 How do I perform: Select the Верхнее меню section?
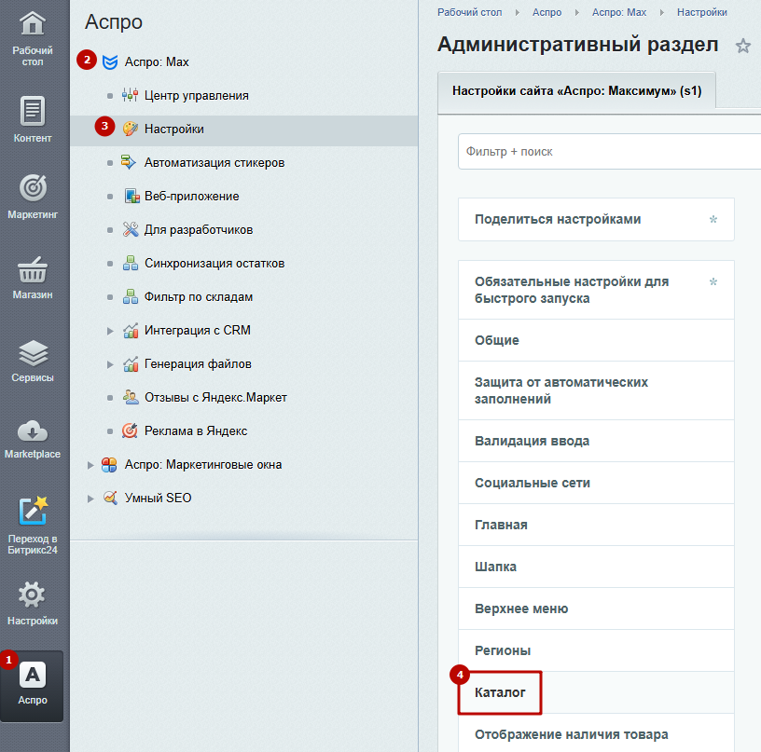[596, 609]
